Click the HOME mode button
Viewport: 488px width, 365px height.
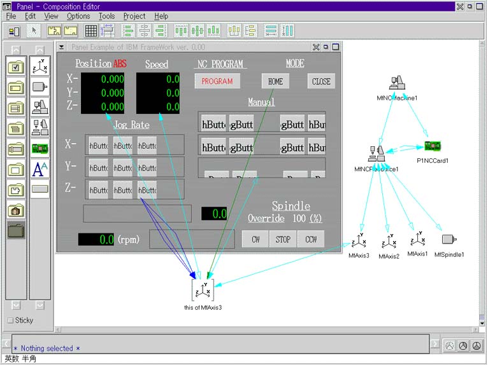(275, 81)
